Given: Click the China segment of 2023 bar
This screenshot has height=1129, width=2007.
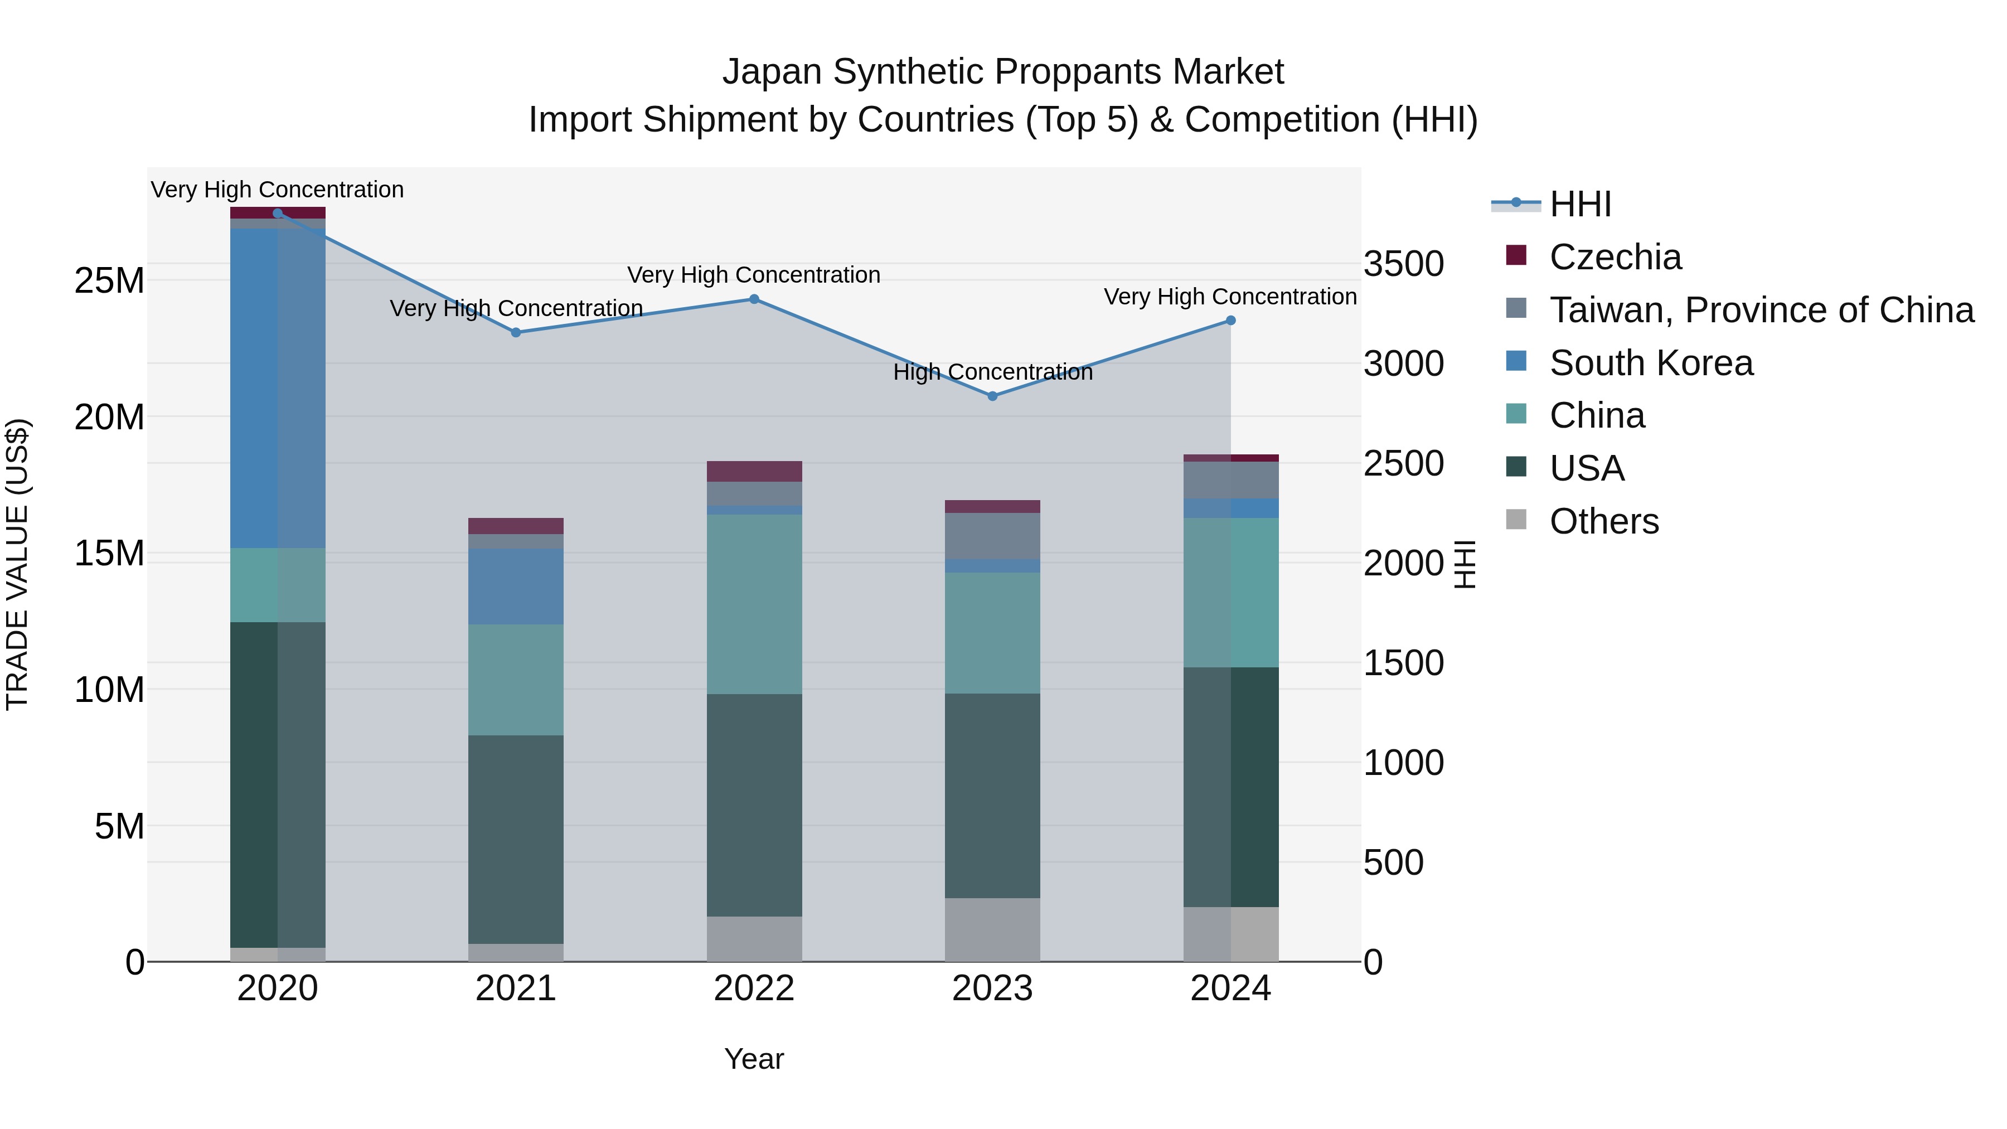Looking at the screenshot, I should click(992, 633).
